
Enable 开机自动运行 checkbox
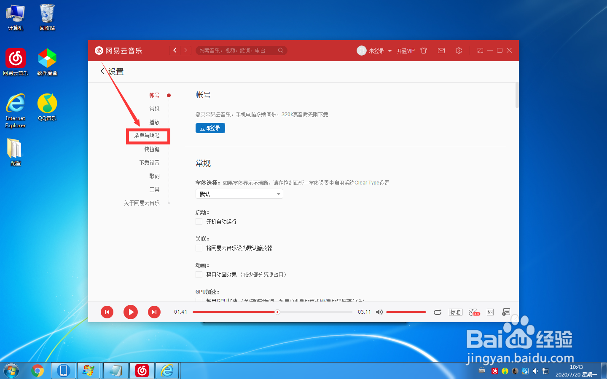(x=199, y=222)
